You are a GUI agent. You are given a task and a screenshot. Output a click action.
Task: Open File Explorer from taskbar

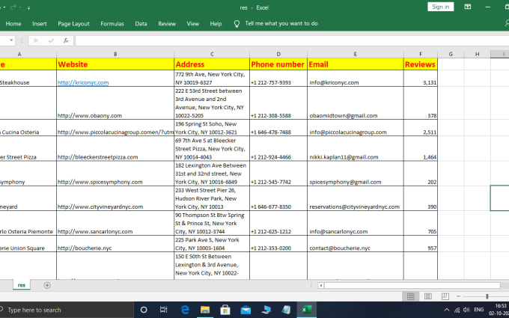(205, 310)
